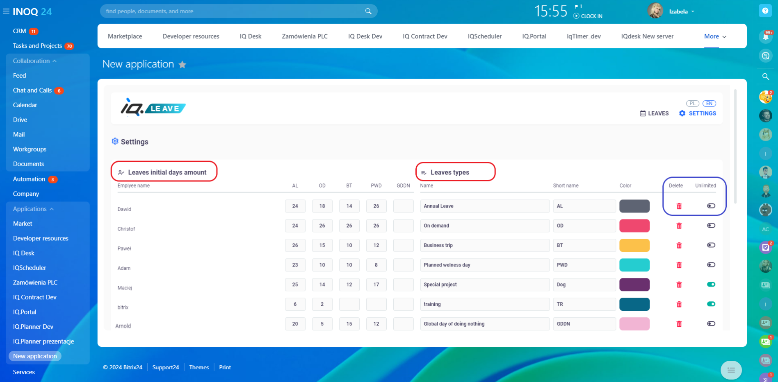Image resolution: width=778 pixels, height=382 pixels.
Task: Disable Unlimited for Special project
Action: click(x=711, y=285)
